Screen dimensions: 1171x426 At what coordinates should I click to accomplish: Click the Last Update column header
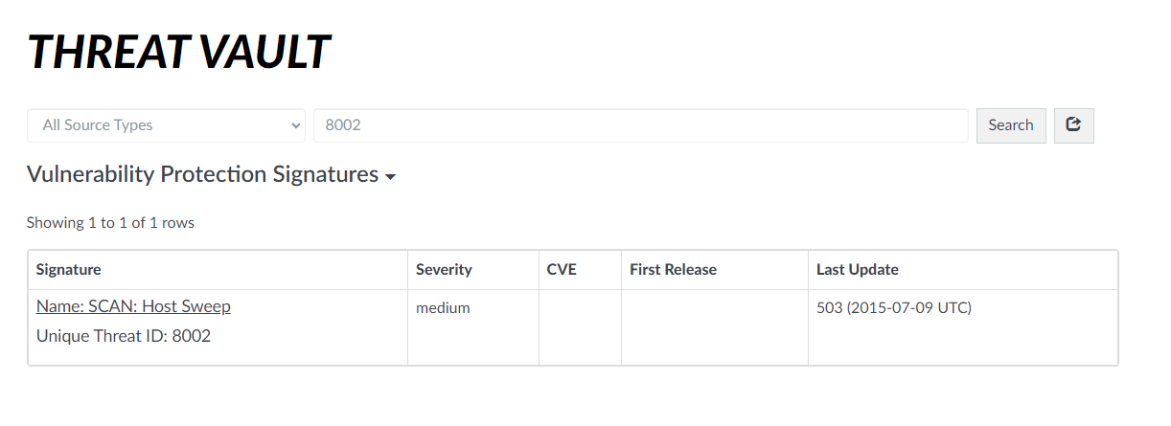pos(858,270)
